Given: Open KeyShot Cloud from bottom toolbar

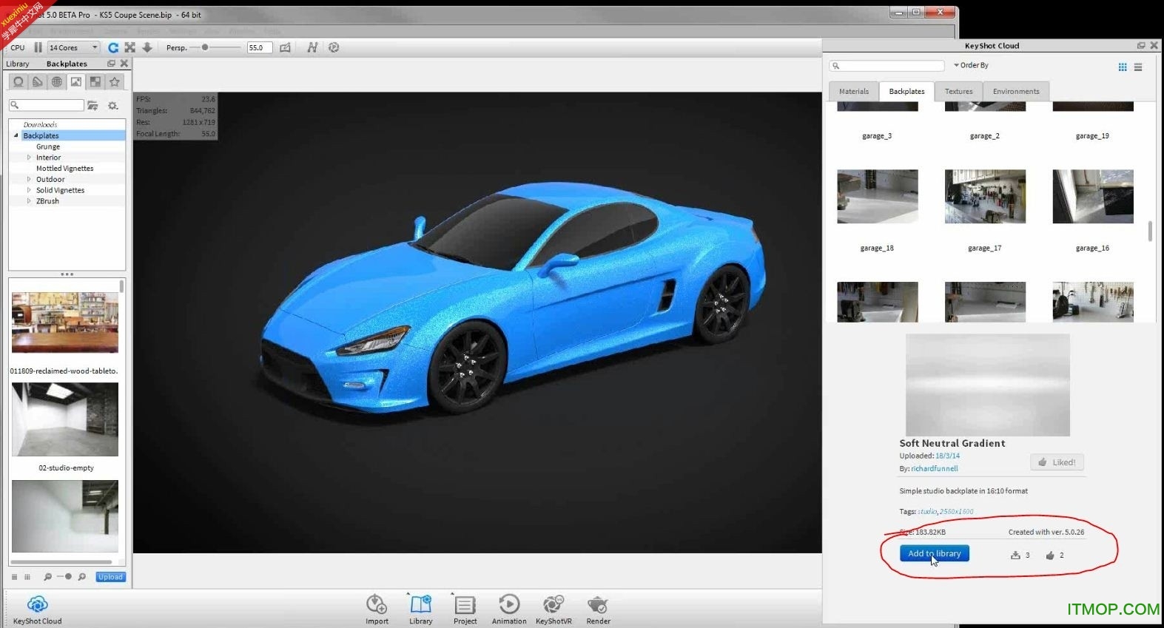Looking at the screenshot, I should (x=37, y=605).
